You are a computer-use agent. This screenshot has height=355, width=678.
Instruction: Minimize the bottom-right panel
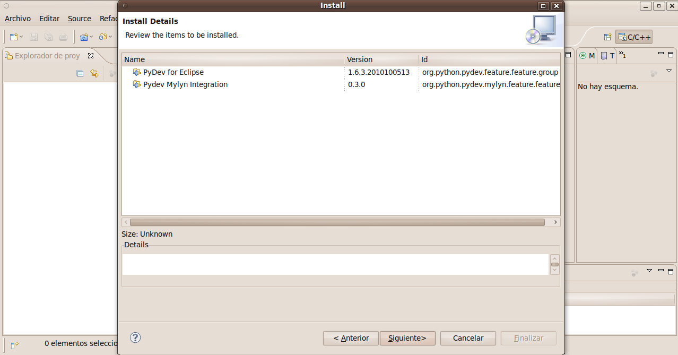pyautogui.click(x=661, y=270)
